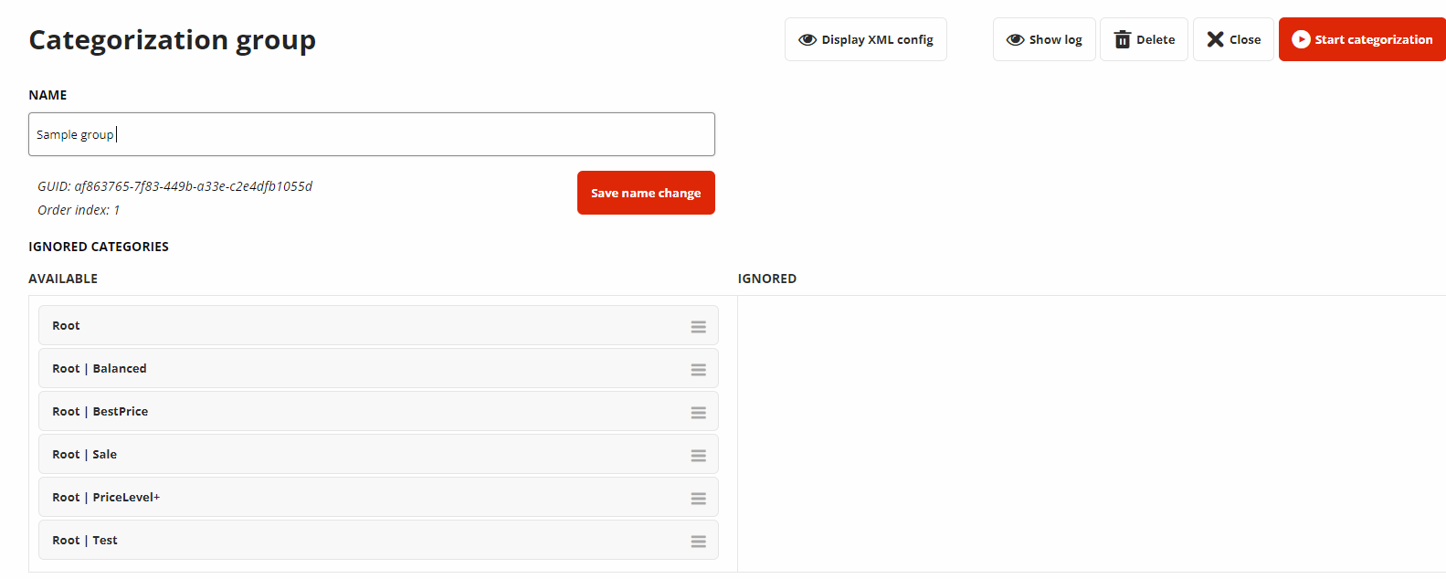The image size is (1446, 579).
Task: Select the Root | Balanced category item
Action: (x=378, y=368)
